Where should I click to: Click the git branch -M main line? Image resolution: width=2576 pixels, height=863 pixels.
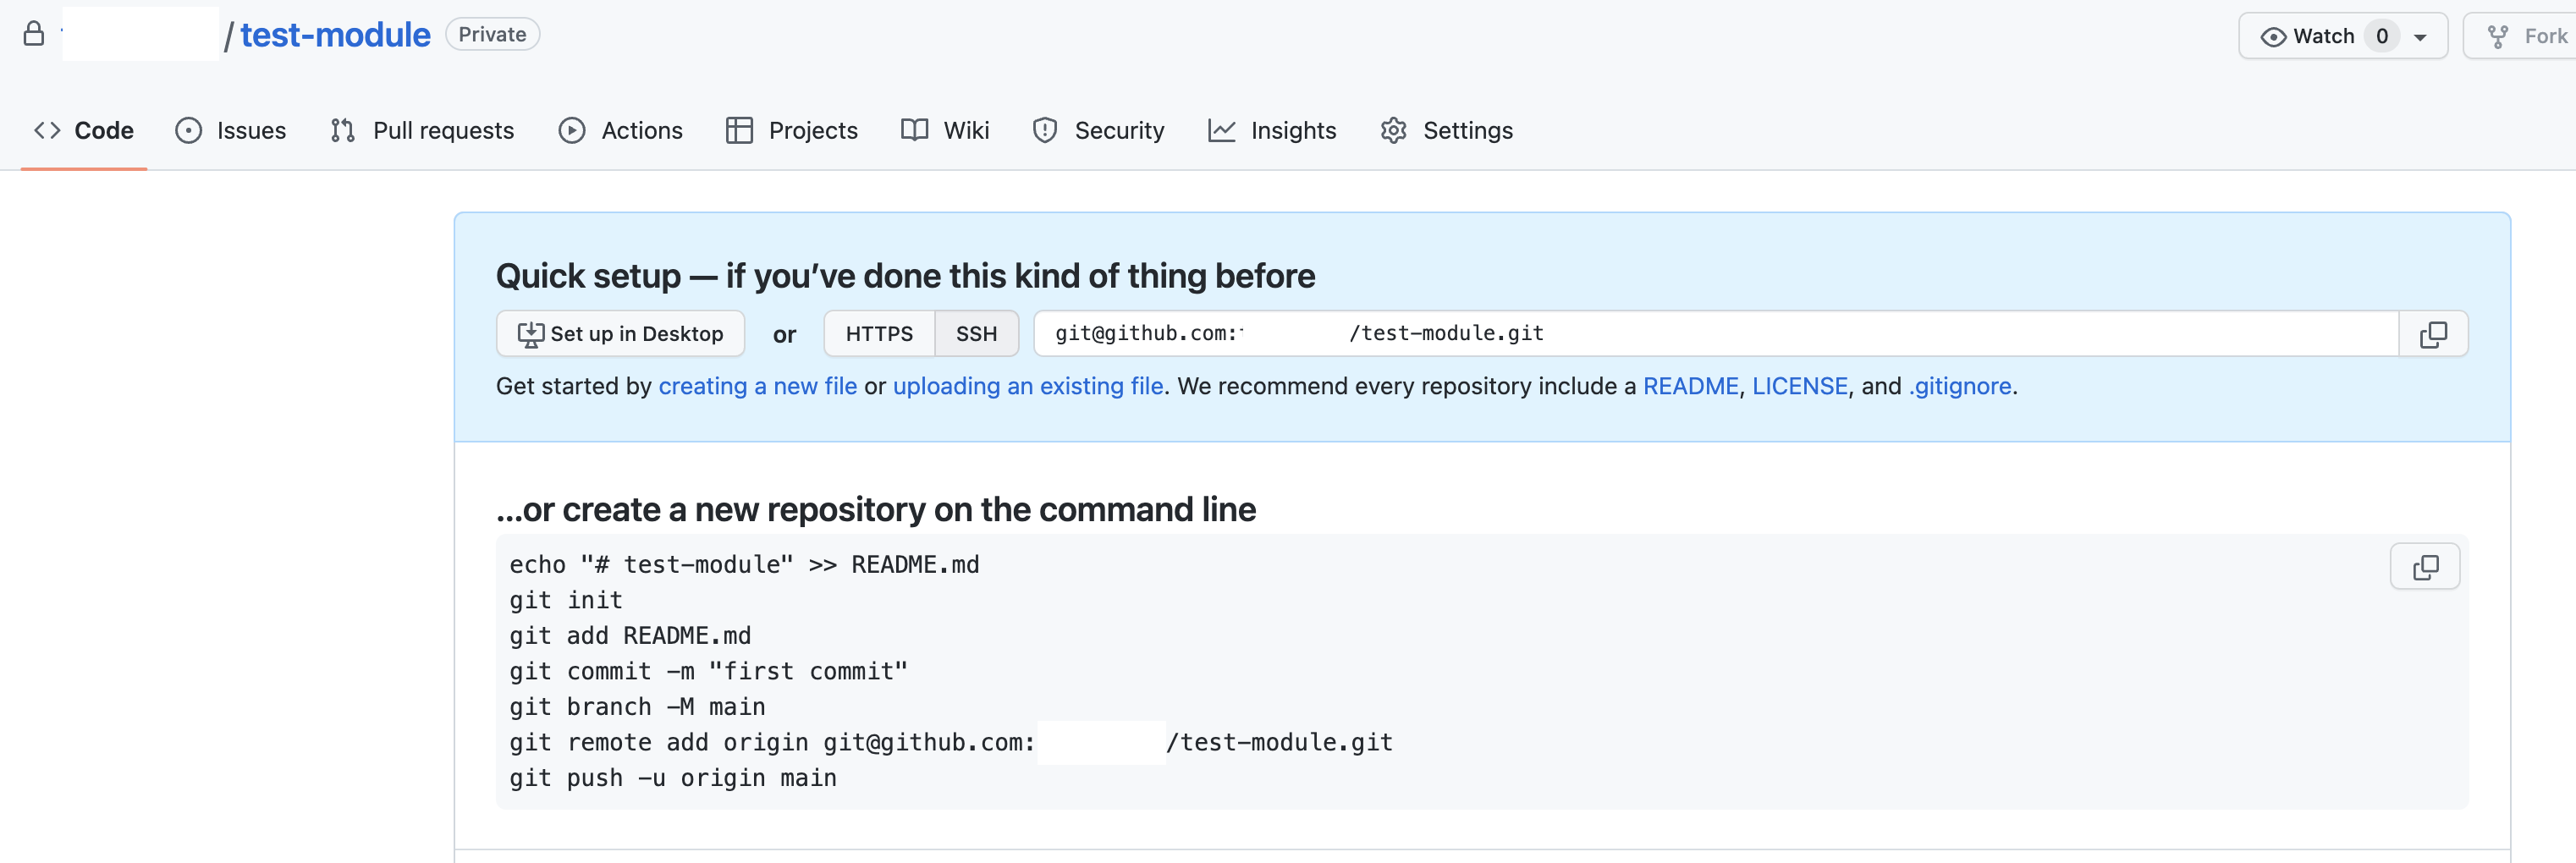[x=637, y=707]
